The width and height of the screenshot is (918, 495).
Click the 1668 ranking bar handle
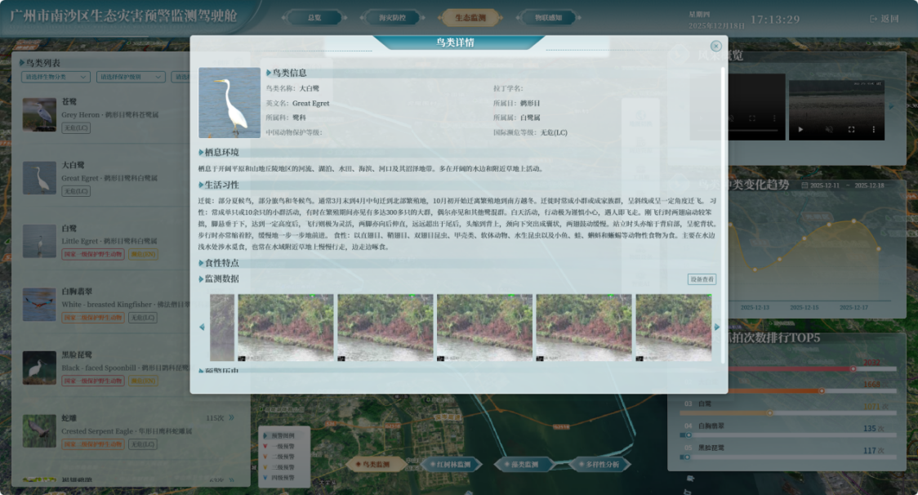pos(822,390)
